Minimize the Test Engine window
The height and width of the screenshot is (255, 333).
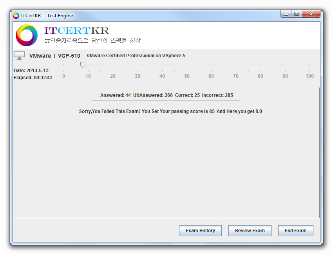(x=286, y=14)
